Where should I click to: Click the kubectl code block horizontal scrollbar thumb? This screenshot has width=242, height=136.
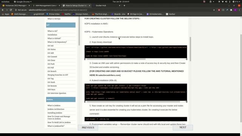click(x=133, y=102)
